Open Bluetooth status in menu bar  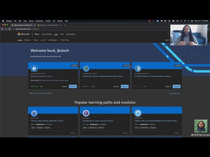pos(181,21)
